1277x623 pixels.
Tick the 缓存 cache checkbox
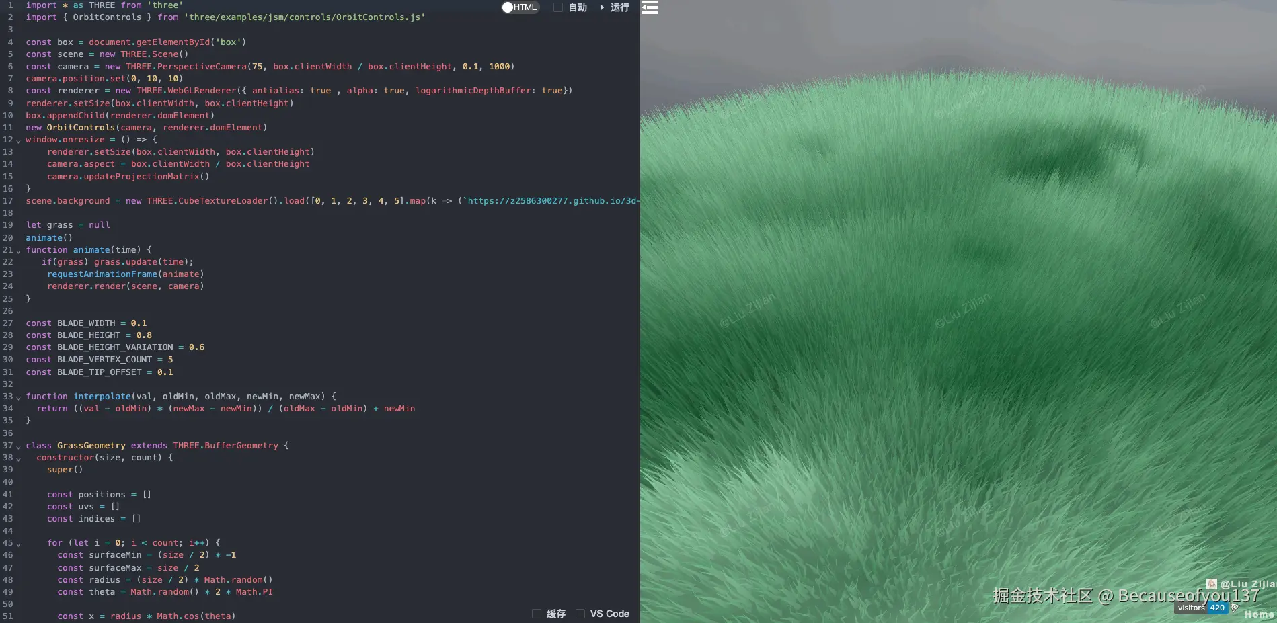[537, 614]
